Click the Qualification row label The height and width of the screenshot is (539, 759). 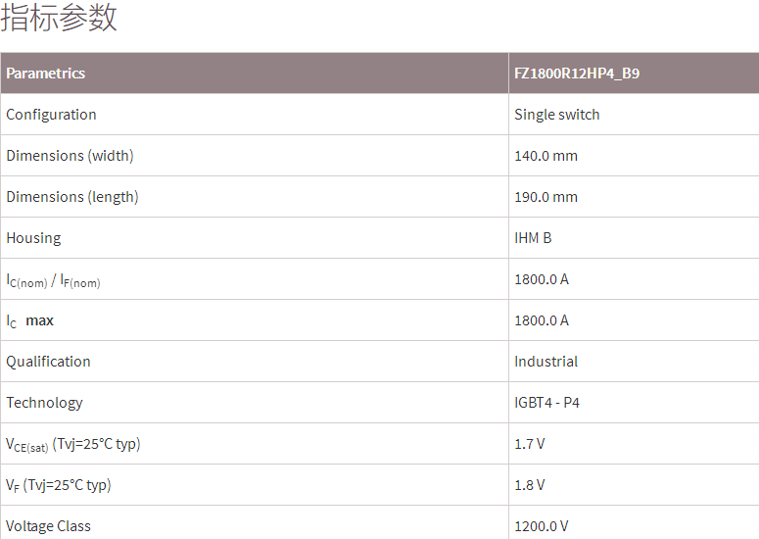[x=48, y=362]
